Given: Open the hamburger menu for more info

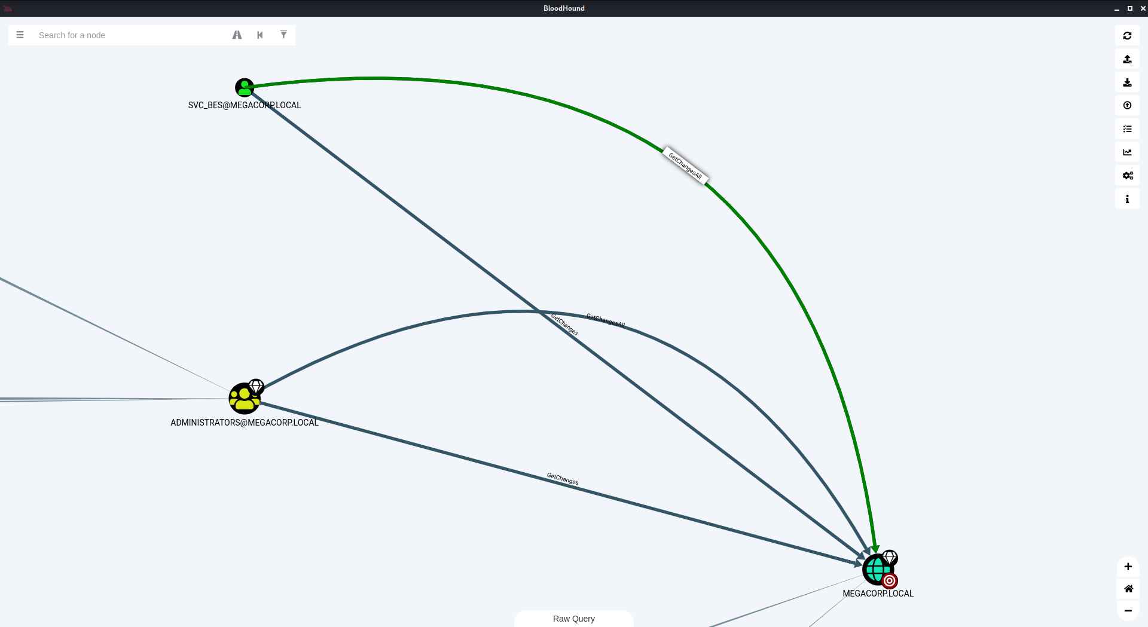Looking at the screenshot, I should pos(20,35).
